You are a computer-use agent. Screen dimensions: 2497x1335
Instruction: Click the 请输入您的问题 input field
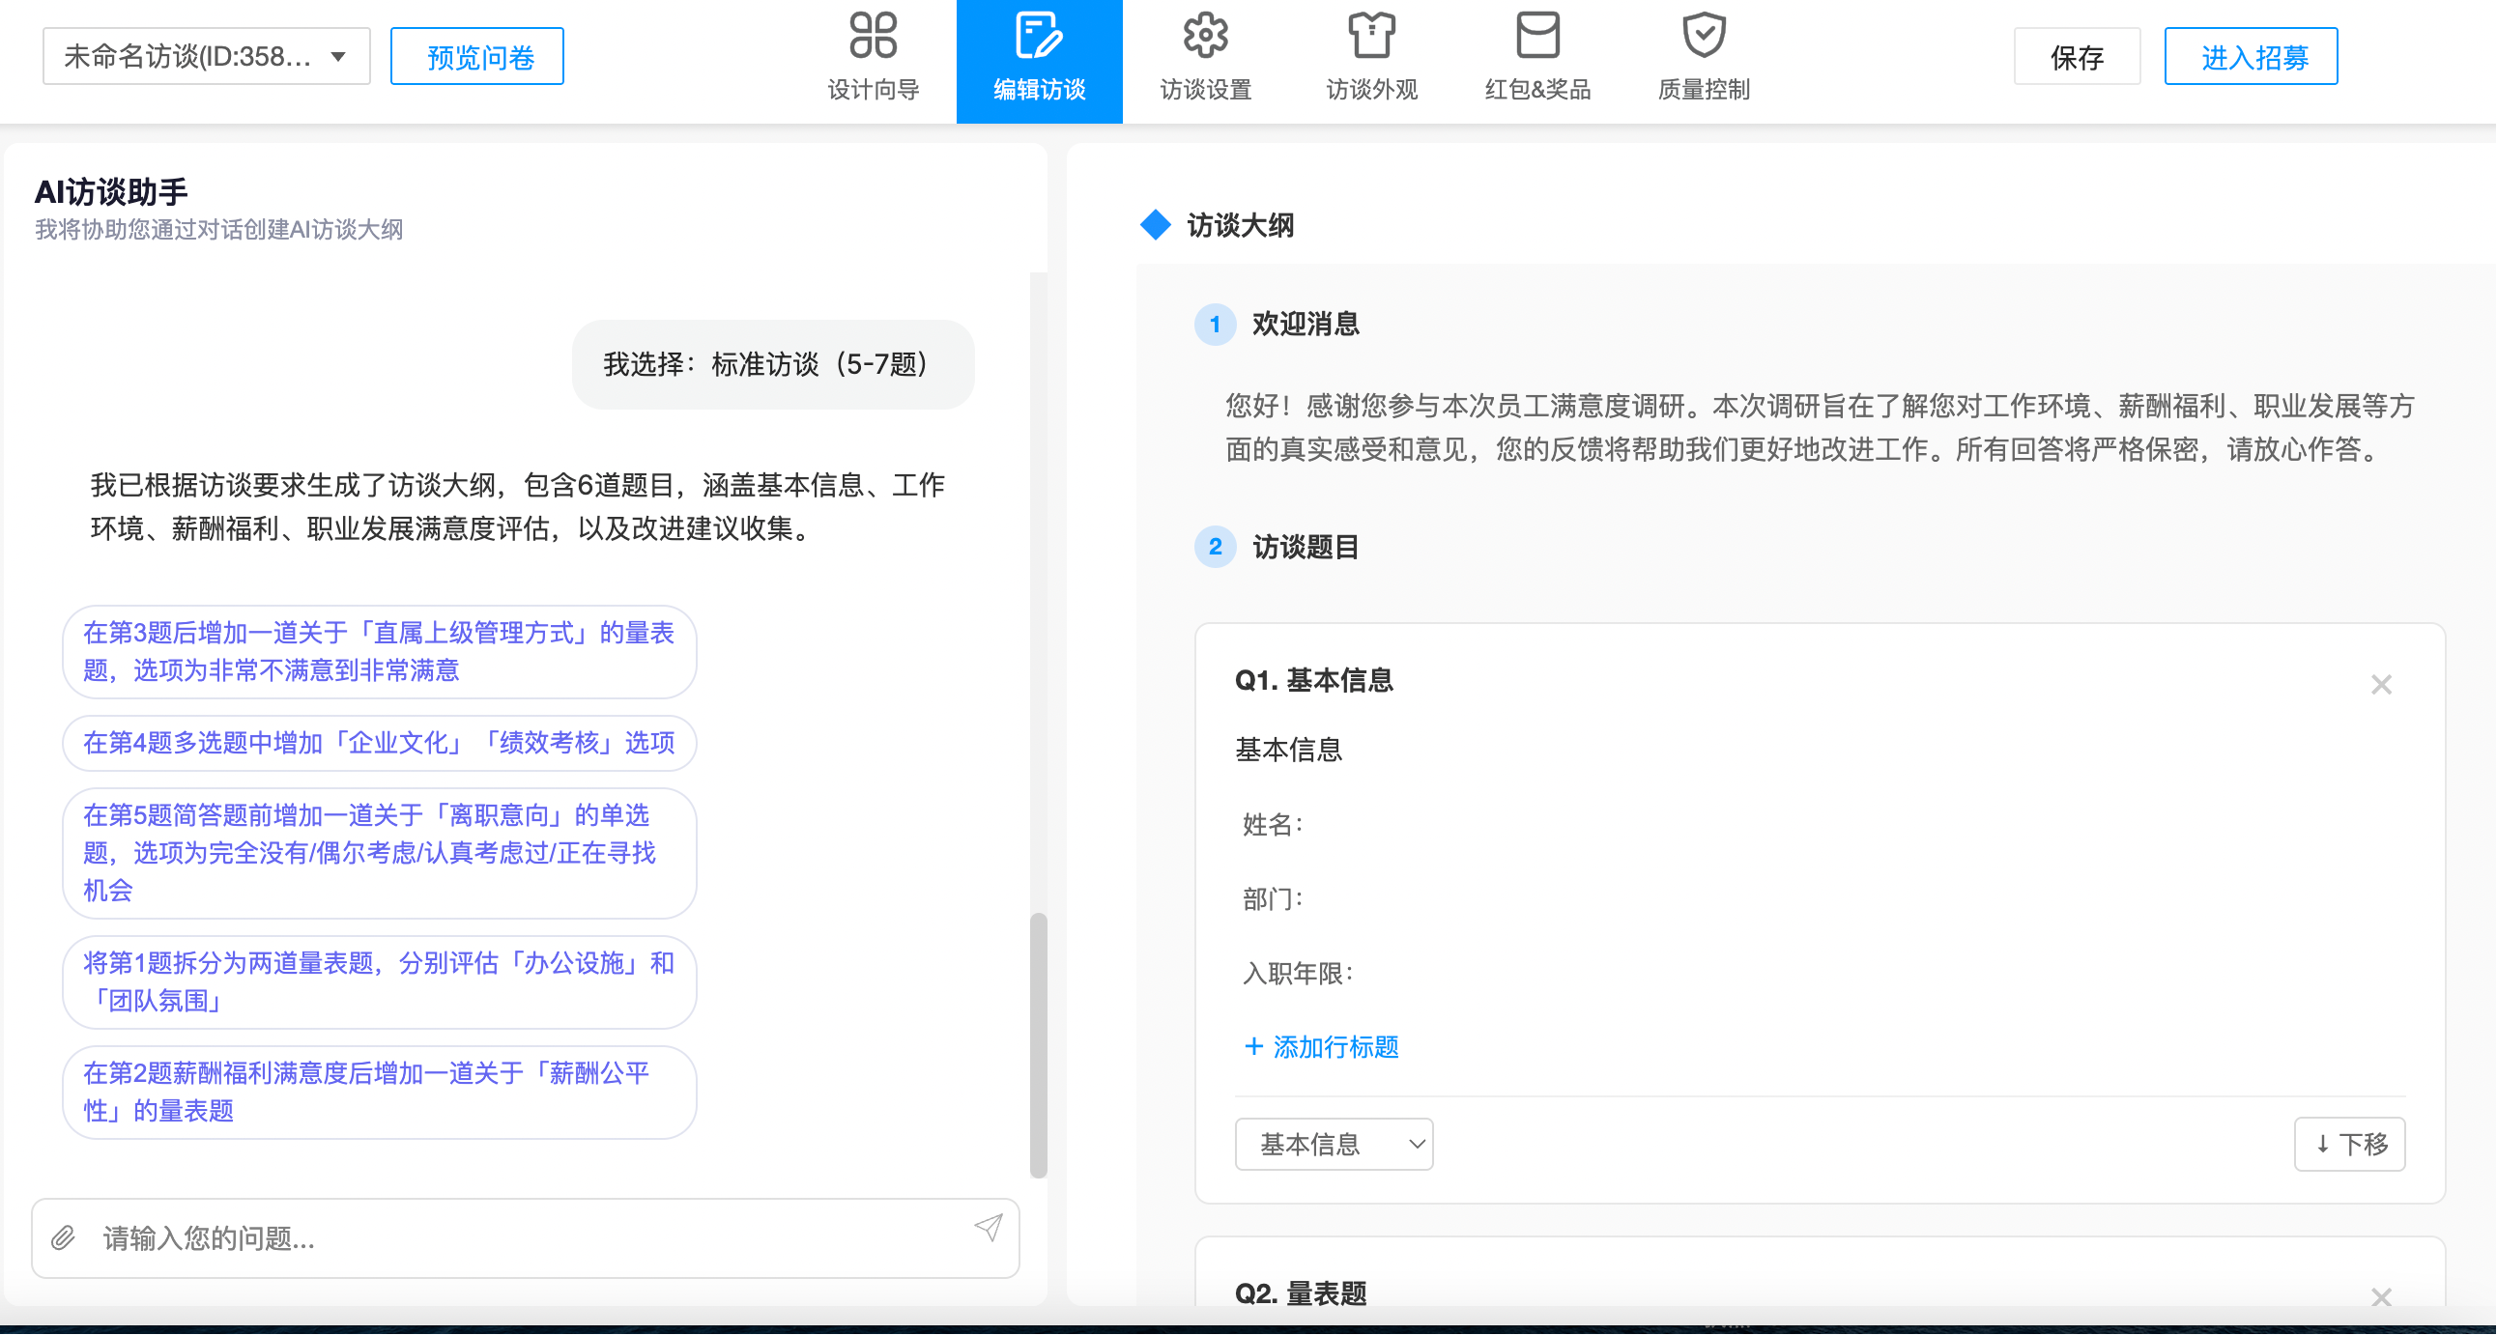coord(387,1238)
